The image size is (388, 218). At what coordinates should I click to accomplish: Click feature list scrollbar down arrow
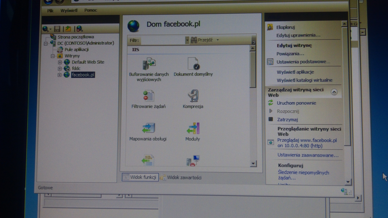253,163
